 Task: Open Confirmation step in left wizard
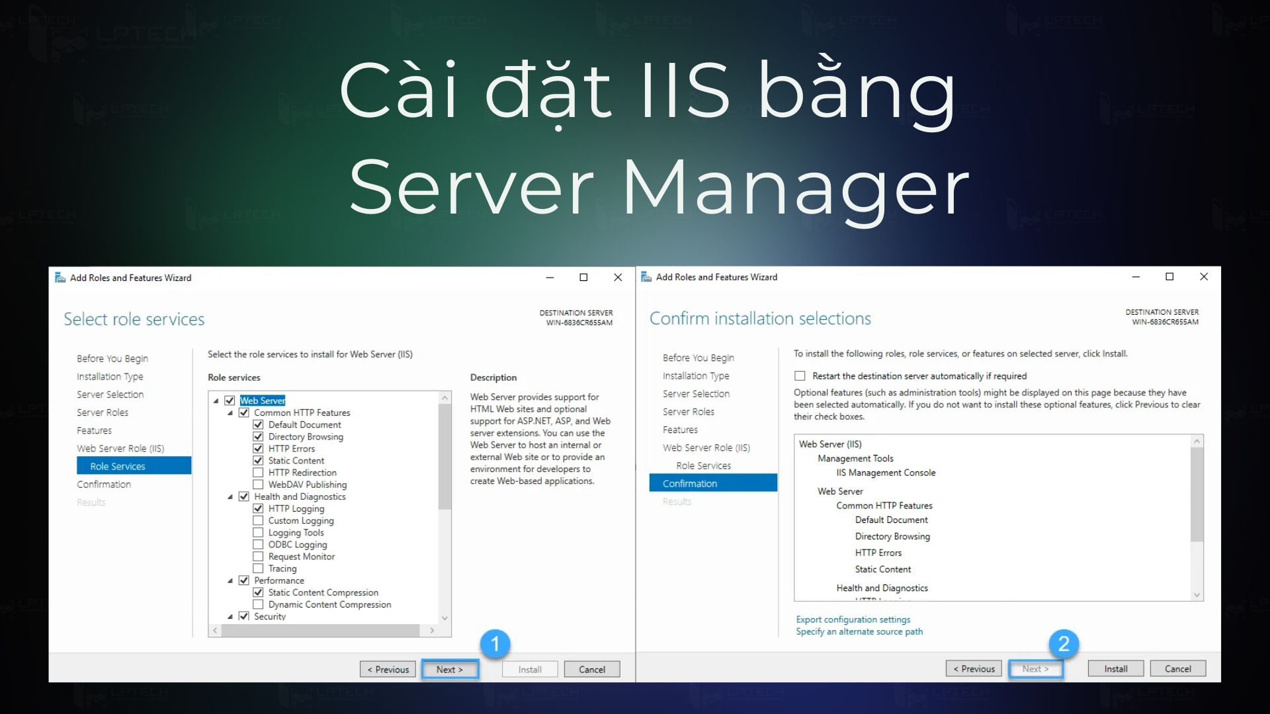pyautogui.click(x=104, y=484)
